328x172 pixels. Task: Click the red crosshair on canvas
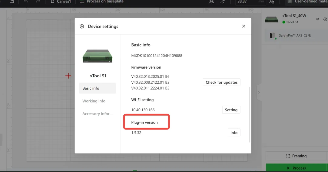(x=68, y=76)
